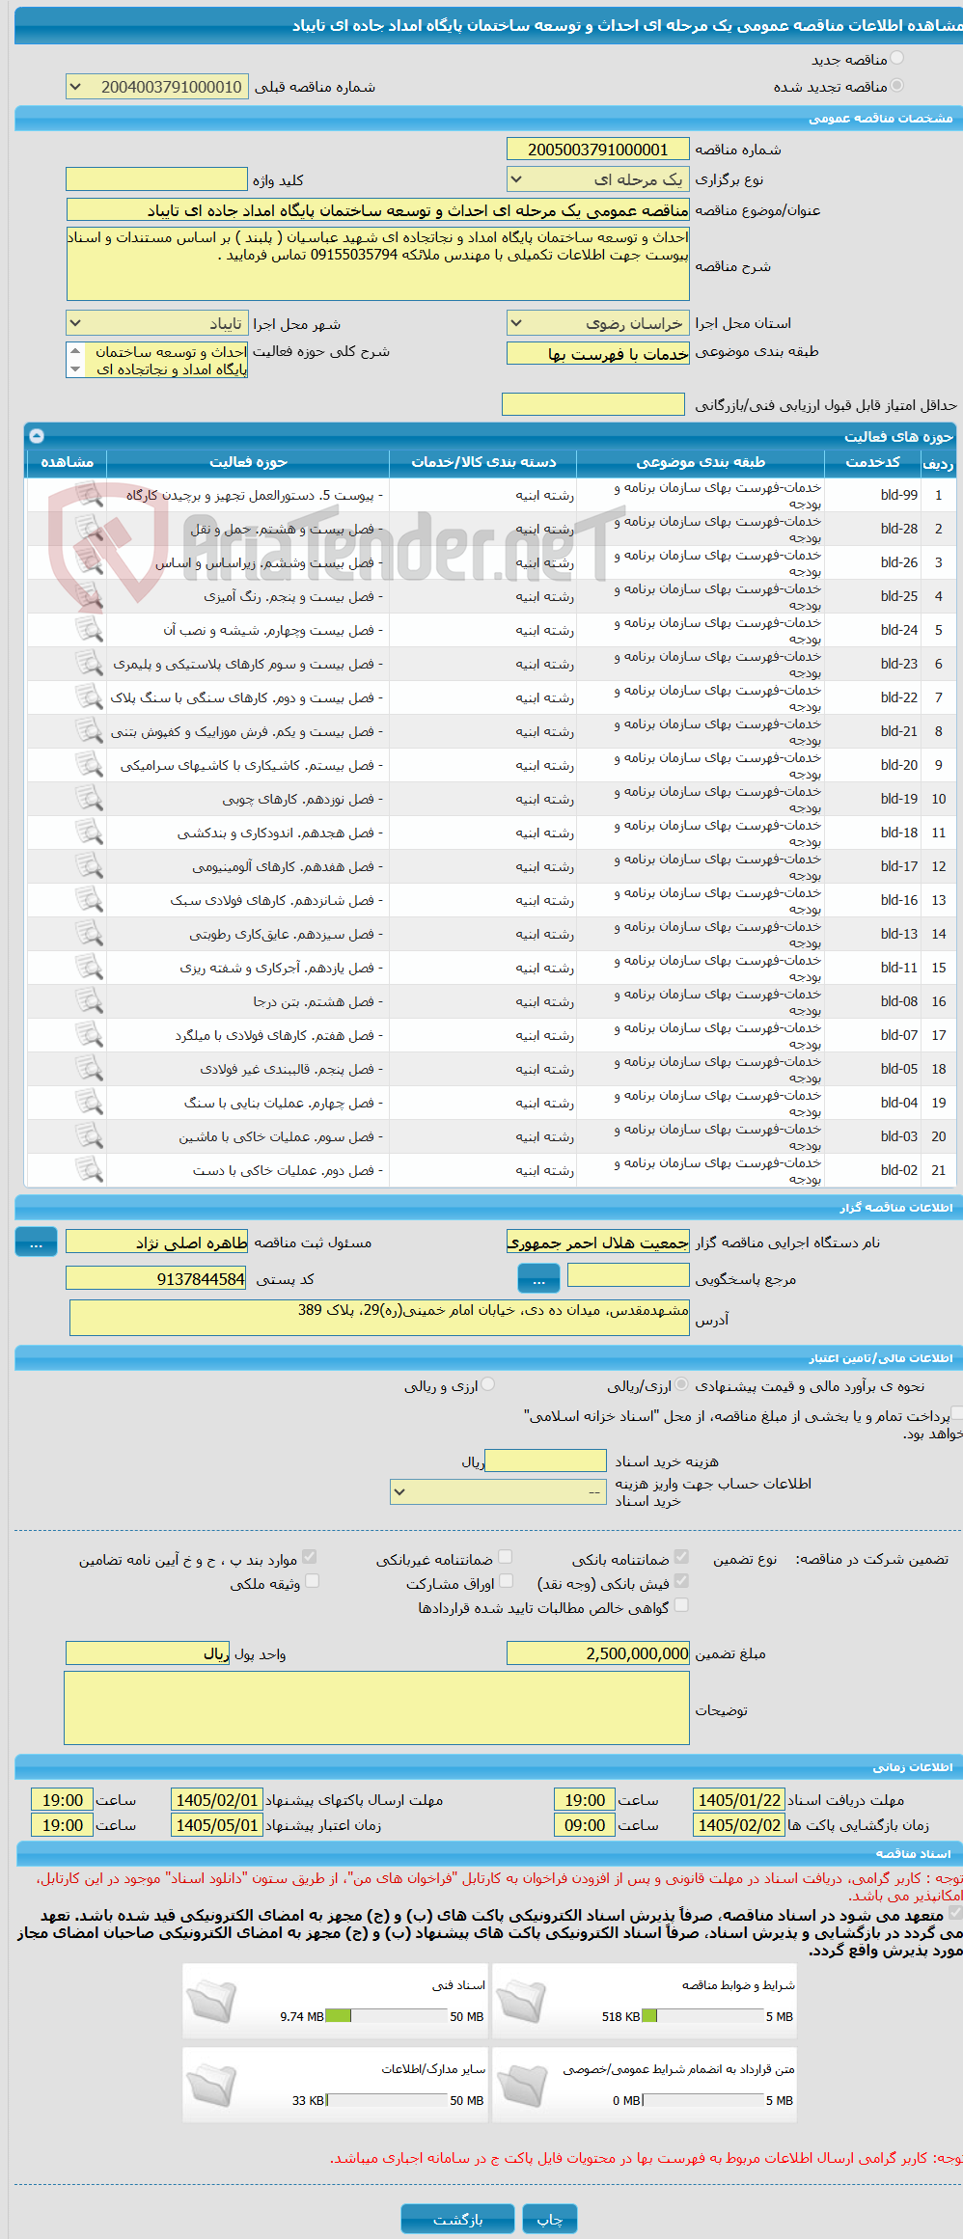Open view icon for row bld-24
Viewport: 963px width, 2239px height.
click(89, 630)
